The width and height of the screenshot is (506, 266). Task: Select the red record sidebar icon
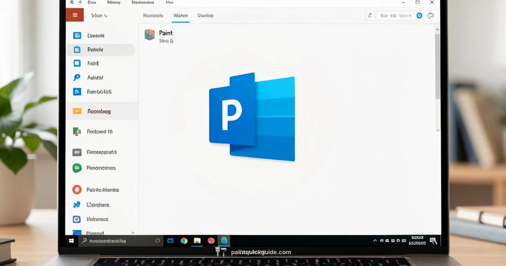(77, 189)
